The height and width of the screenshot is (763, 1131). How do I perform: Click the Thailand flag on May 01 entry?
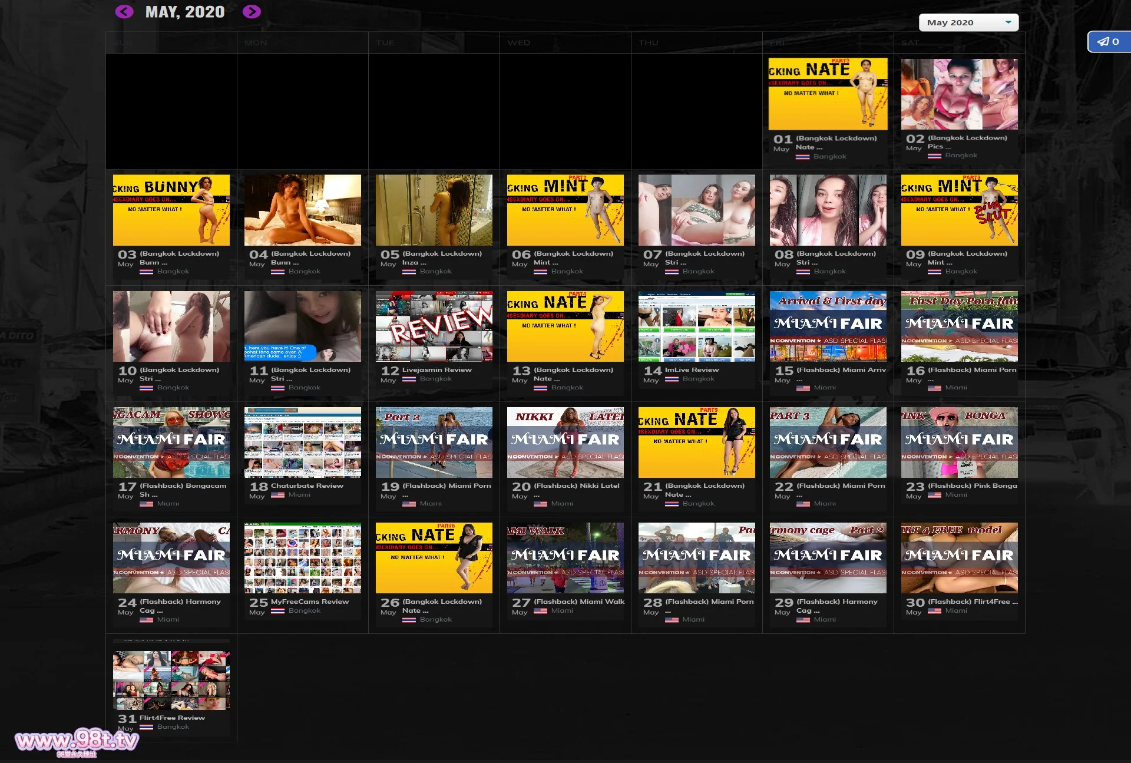click(802, 157)
